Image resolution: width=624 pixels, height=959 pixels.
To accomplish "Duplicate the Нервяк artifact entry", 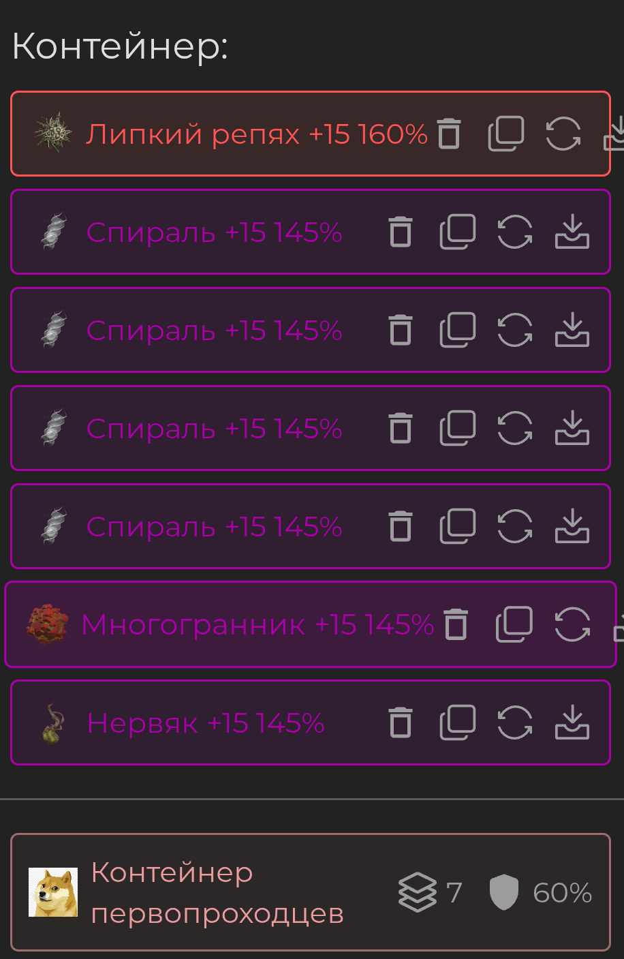I will 458,722.
